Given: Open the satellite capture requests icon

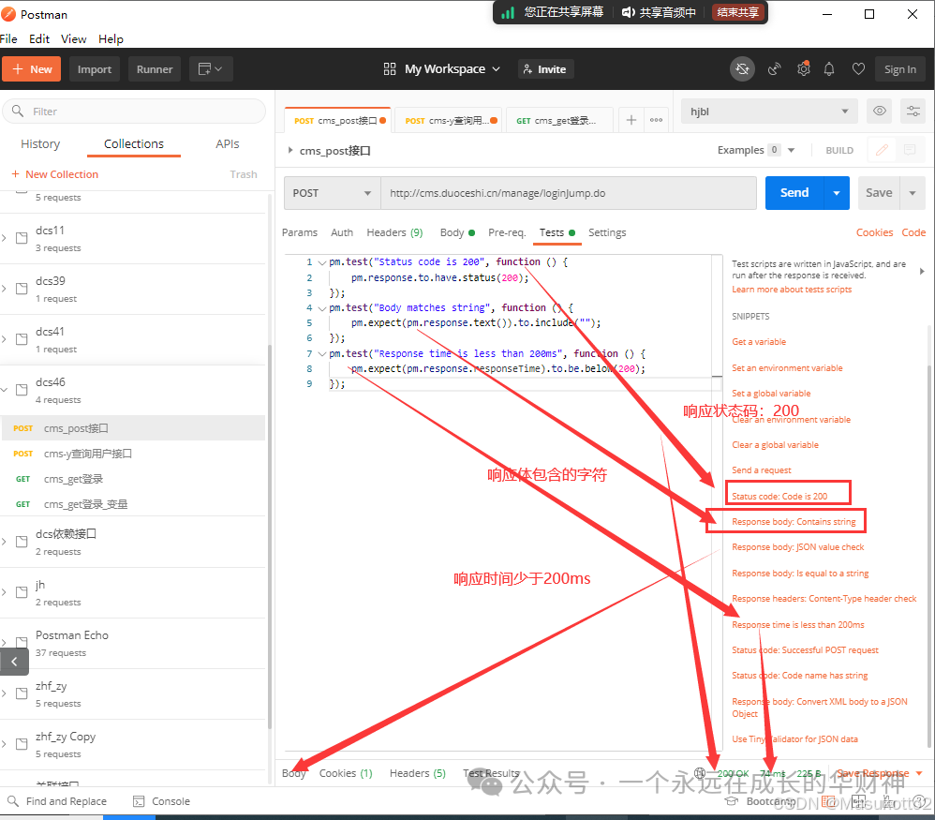Looking at the screenshot, I should click(x=774, y=69).
